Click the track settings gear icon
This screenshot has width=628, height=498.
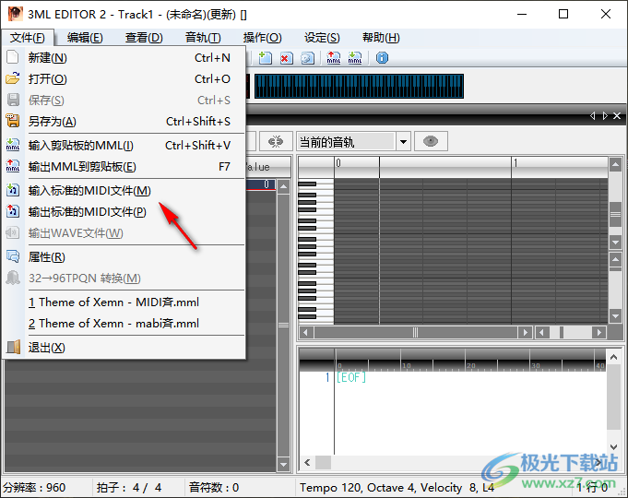307,58
